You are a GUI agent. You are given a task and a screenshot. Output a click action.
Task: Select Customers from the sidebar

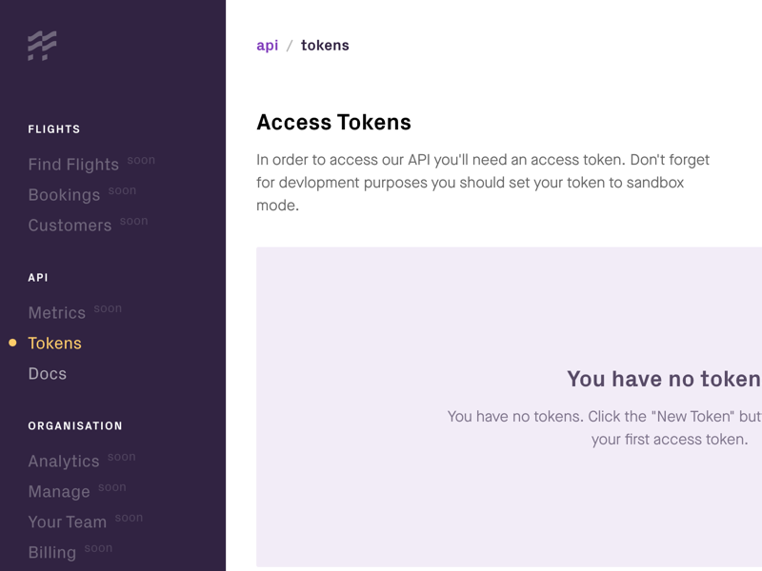pos(70,226)
